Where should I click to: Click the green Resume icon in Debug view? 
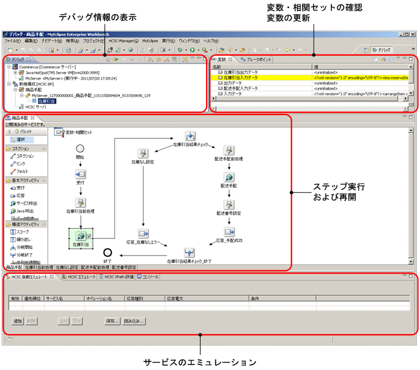tap(116, 59)
